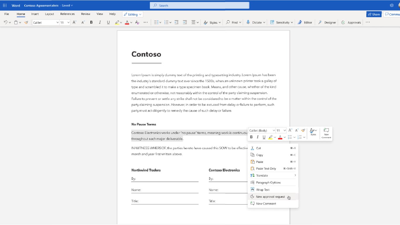Click New Comment in the floating toolbar
This screenshot has width=400, height=225.
(326, 133)
